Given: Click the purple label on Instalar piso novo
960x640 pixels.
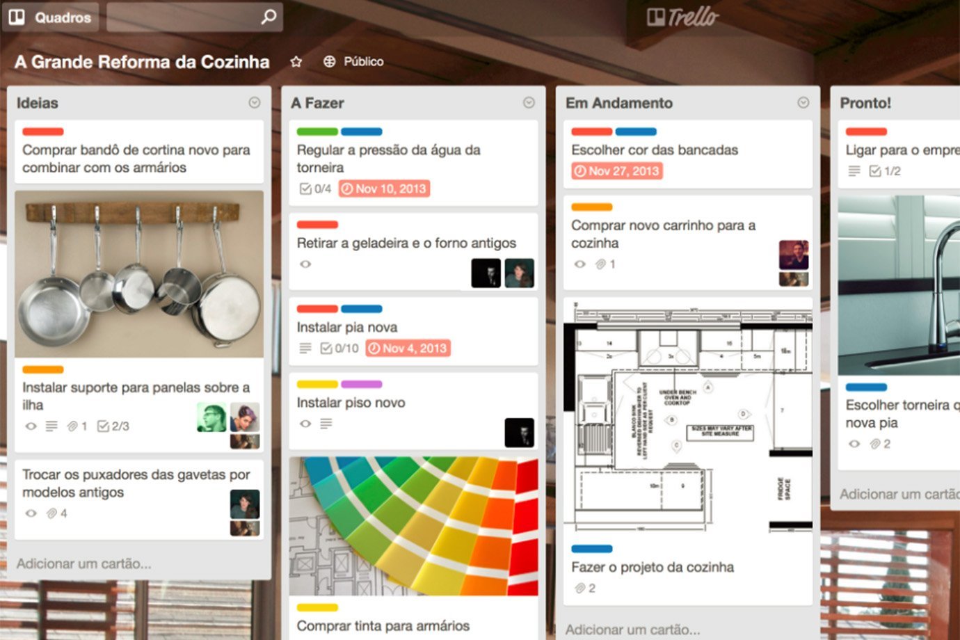Looking at the screenshot, I should tap(361, 384).
